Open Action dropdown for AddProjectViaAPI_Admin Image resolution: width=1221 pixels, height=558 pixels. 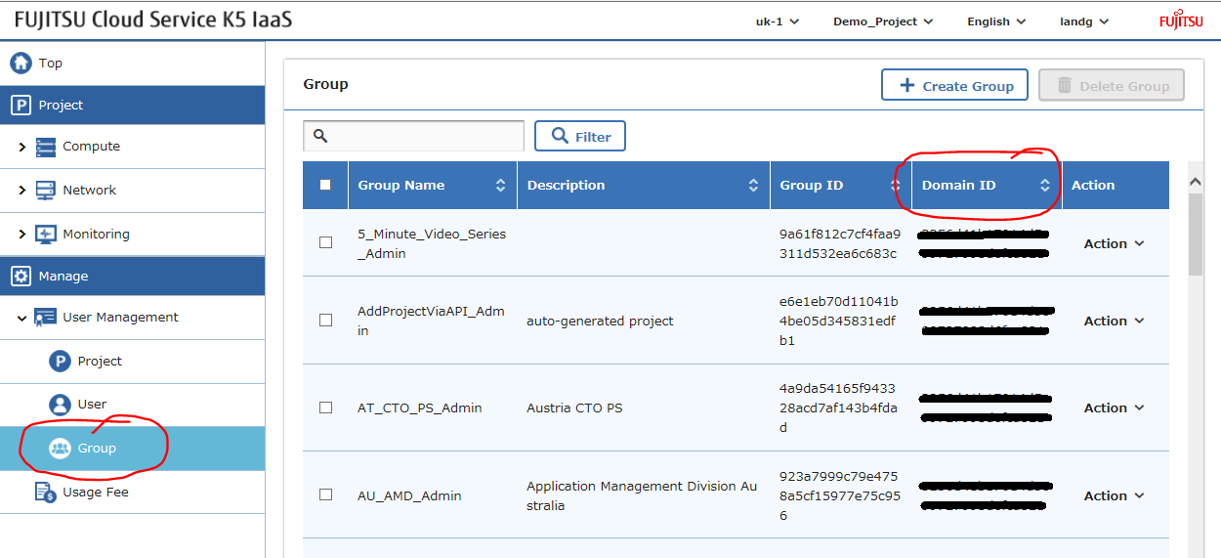click(1114, 322)
